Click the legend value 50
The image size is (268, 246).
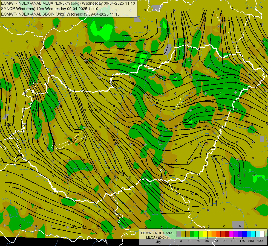click(x=207, y=241)
